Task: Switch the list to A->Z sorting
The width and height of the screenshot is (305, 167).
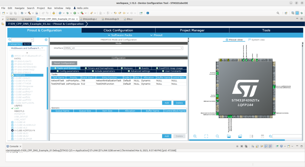Action: click(x=27, y=44)
